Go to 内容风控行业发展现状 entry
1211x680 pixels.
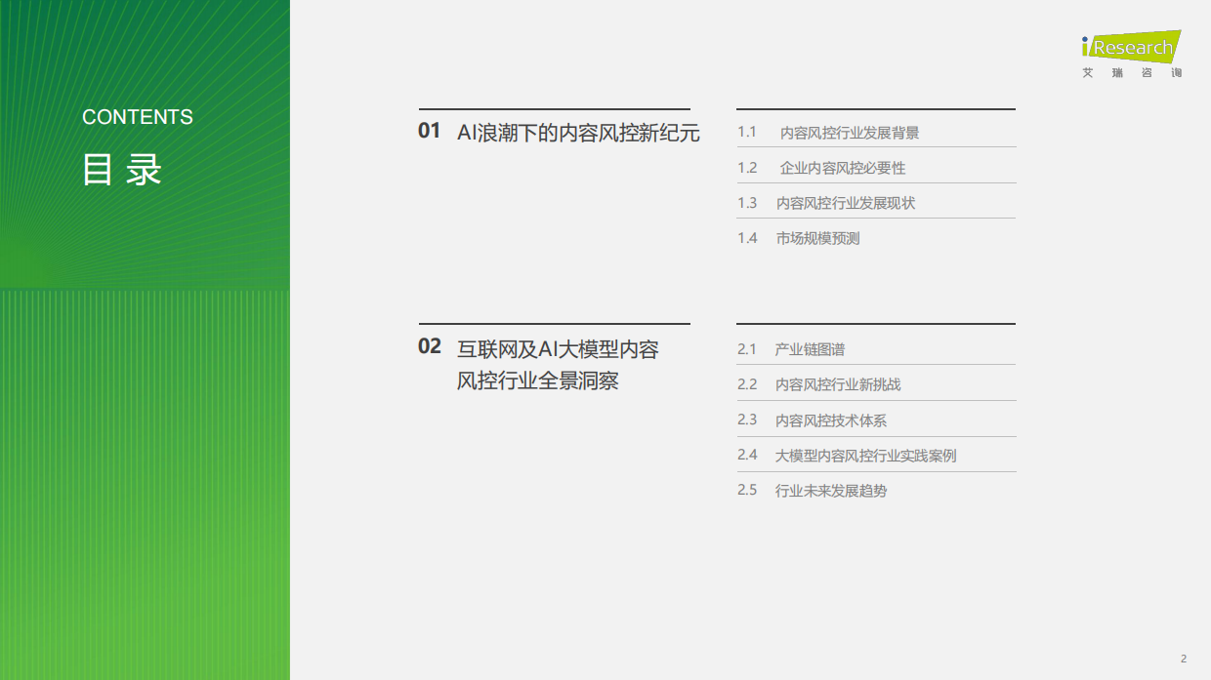pos(846,203)
